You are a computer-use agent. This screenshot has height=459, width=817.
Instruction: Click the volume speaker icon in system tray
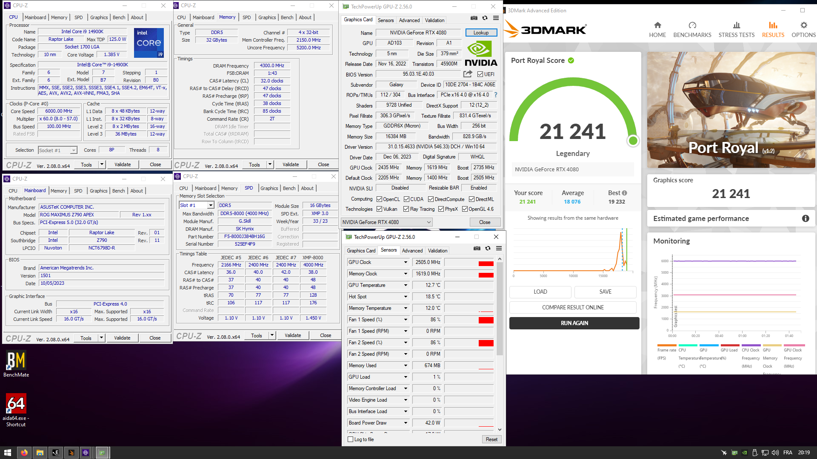pos(775,453)
